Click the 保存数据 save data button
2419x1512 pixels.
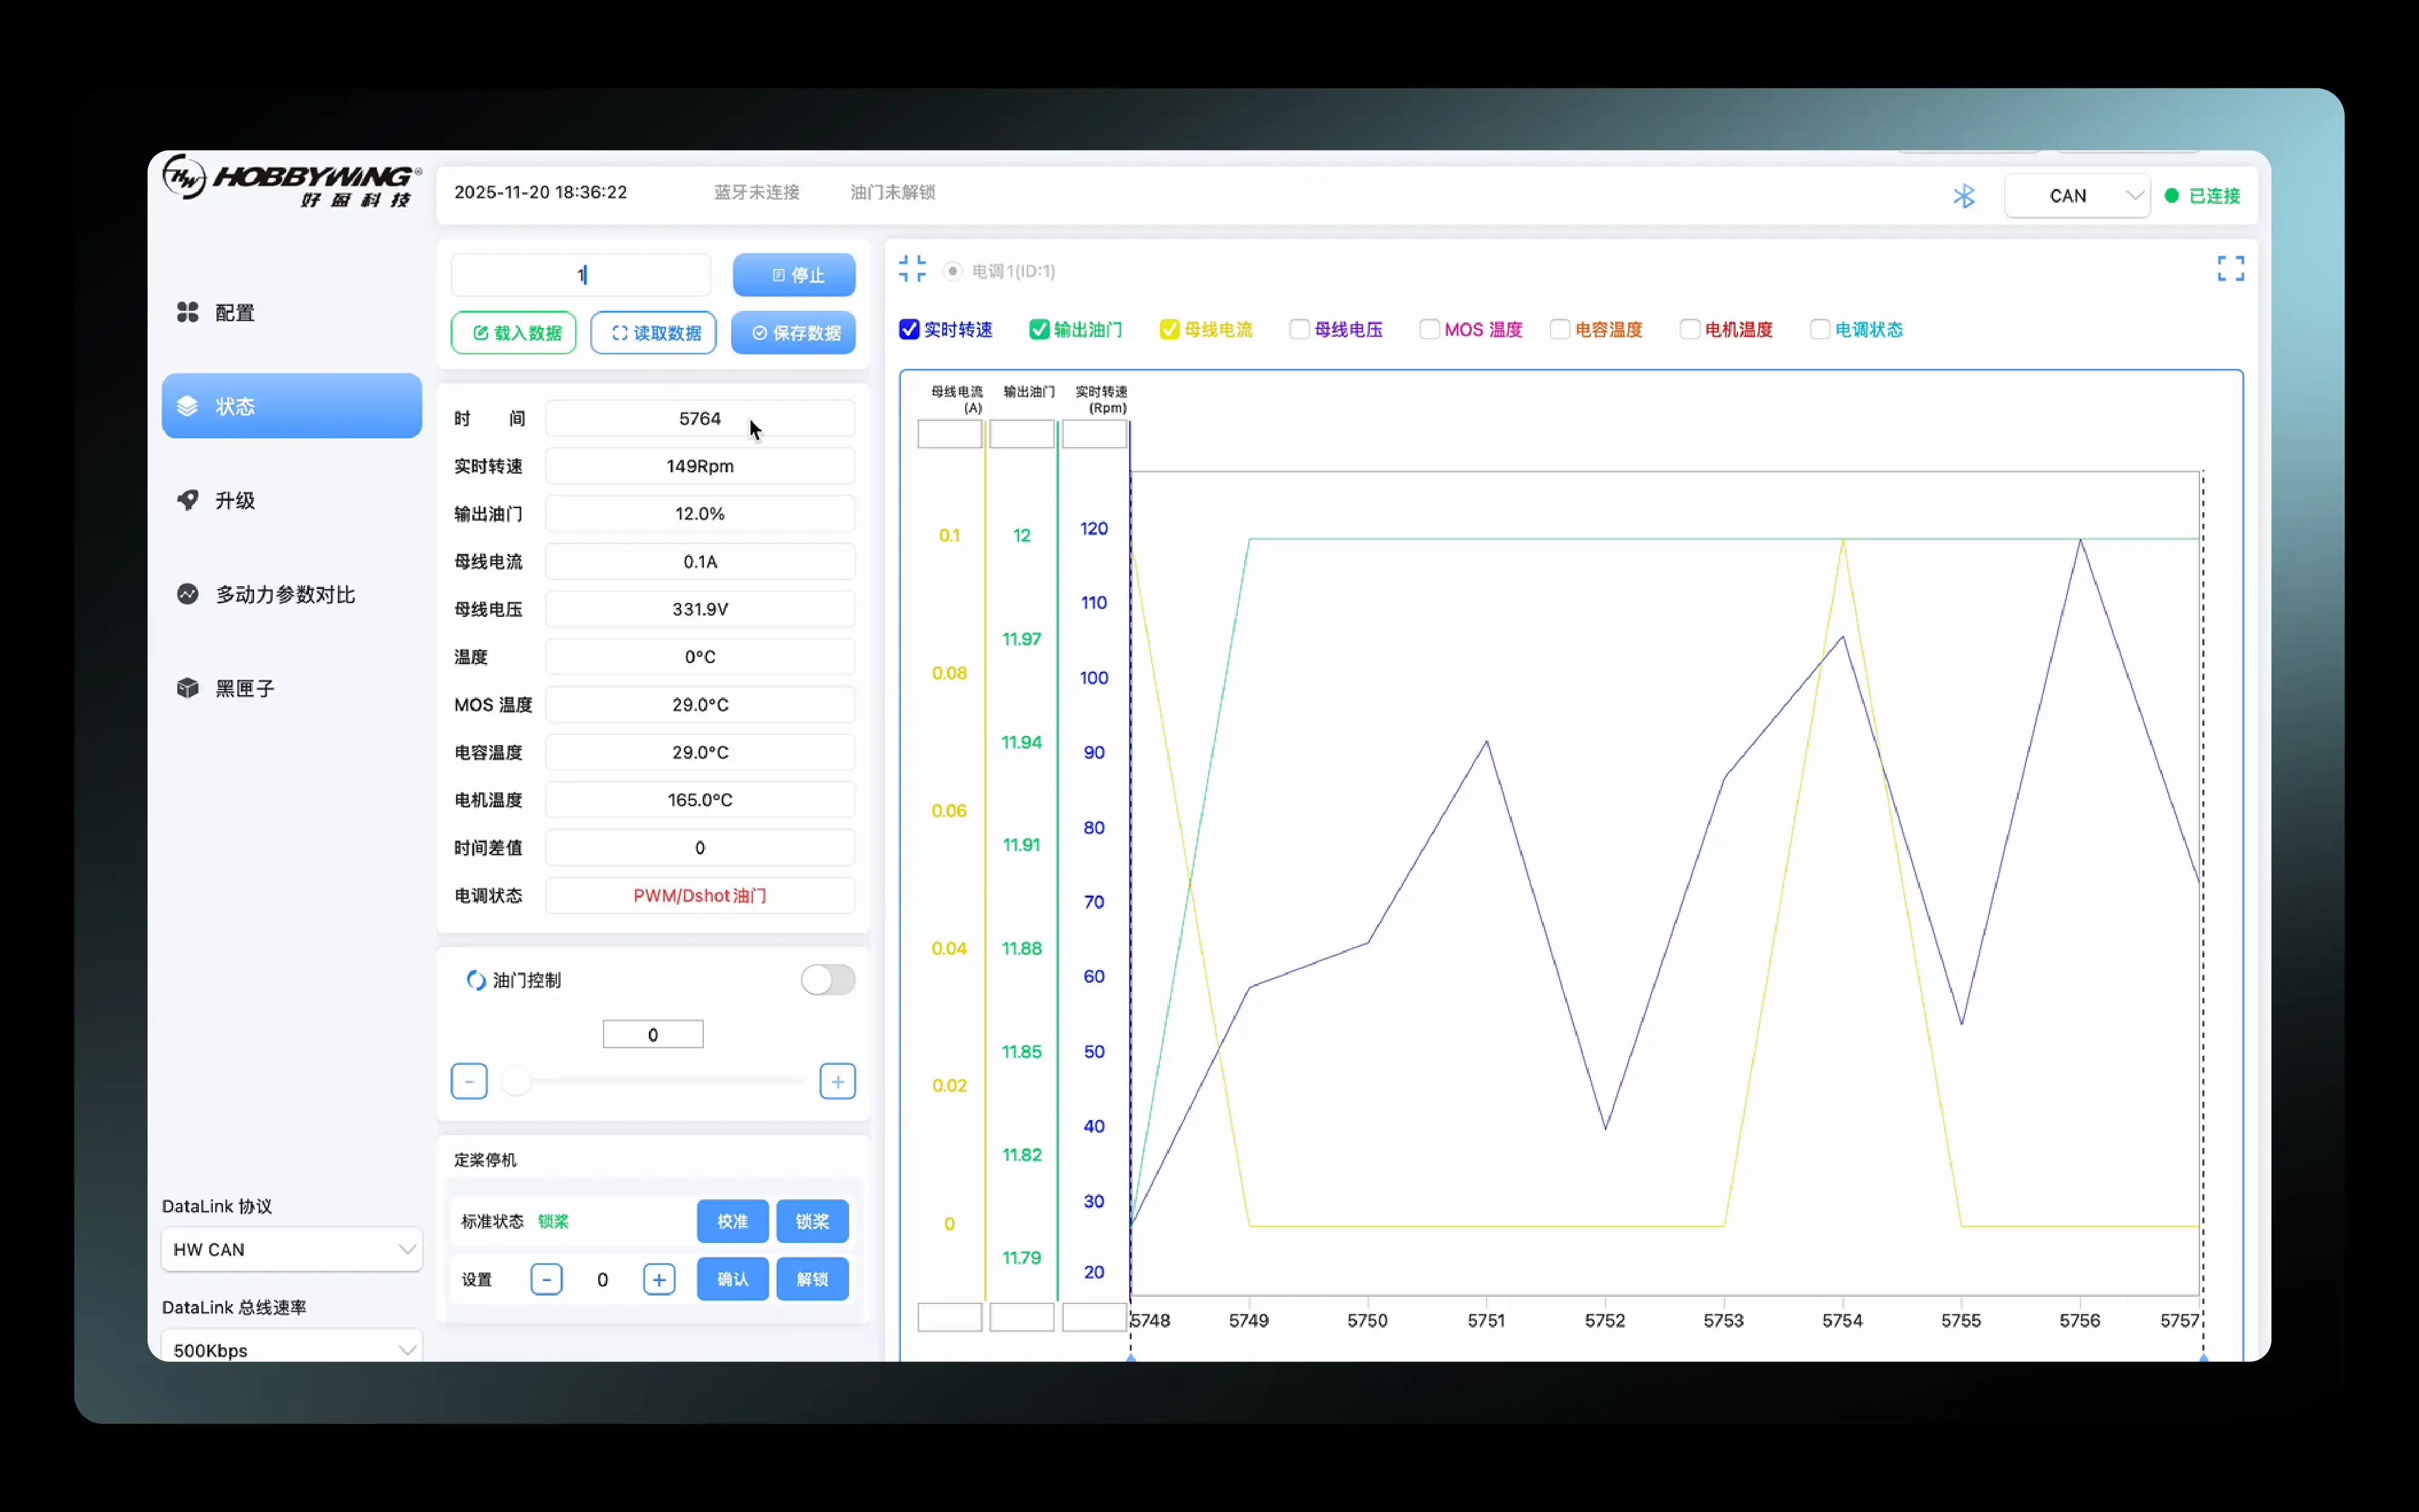coord(793,333)
